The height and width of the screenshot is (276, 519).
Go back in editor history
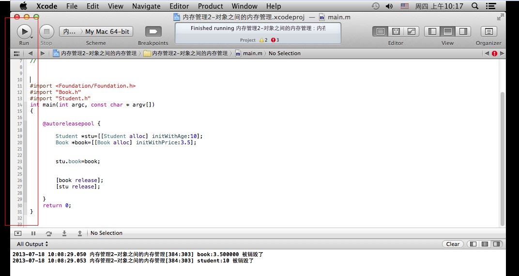[x=31, y=53]
